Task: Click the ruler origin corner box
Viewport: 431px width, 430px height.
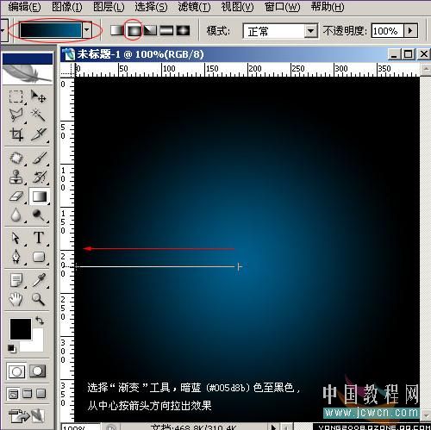Action: click(67, 70)
